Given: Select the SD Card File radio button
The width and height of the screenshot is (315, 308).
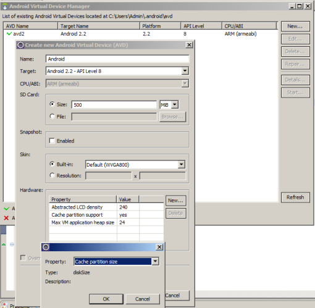Looking at the screenshot, I should click(x=52, y=116).
